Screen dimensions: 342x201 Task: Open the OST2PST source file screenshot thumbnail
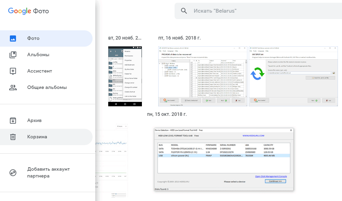pyautogui.click(x=293, y=76)
